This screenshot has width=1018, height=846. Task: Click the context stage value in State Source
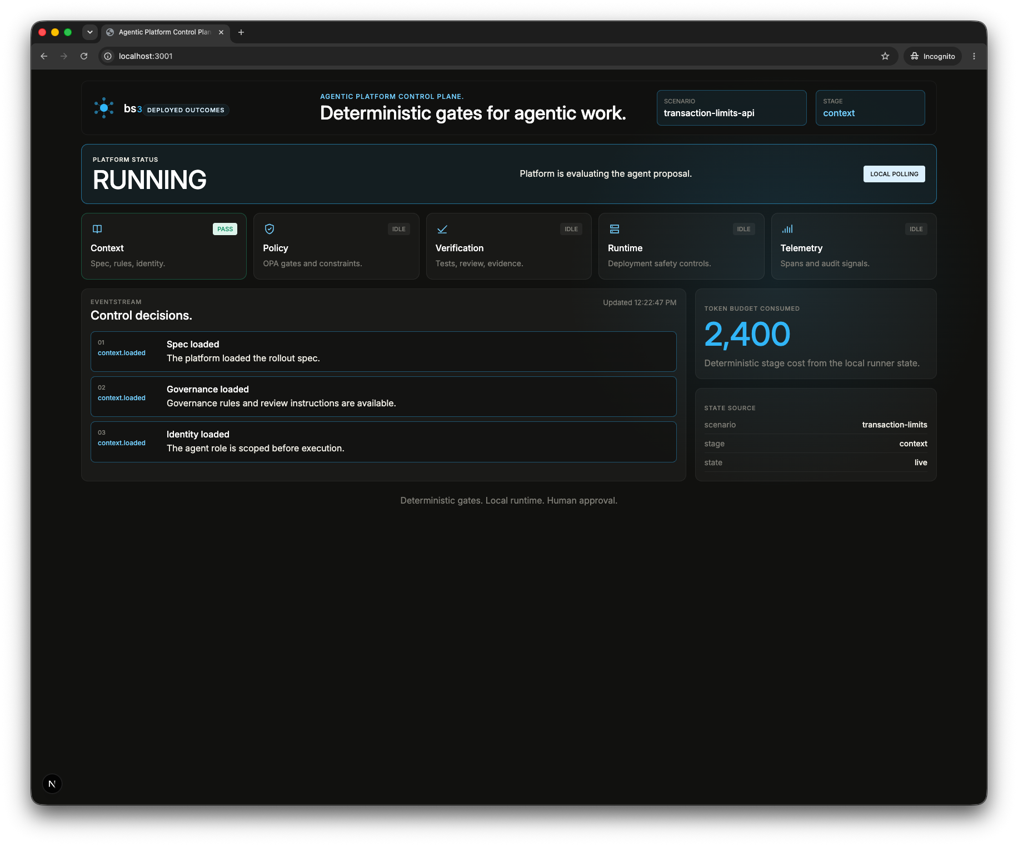point(913,444)
